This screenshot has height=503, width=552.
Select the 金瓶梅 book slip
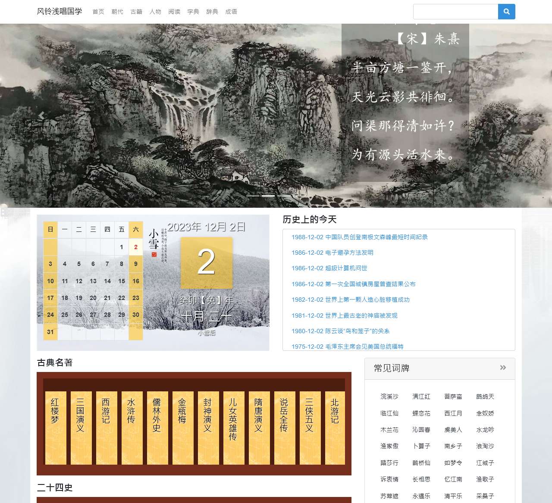[x=183, y=428]
